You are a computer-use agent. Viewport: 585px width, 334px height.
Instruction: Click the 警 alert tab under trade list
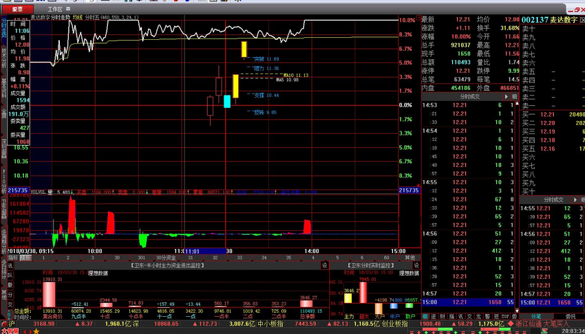487,316
